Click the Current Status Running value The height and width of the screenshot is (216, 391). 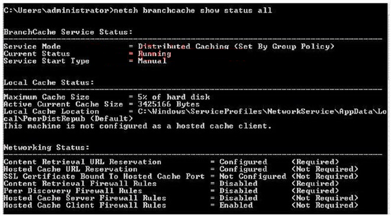[154, 54]
